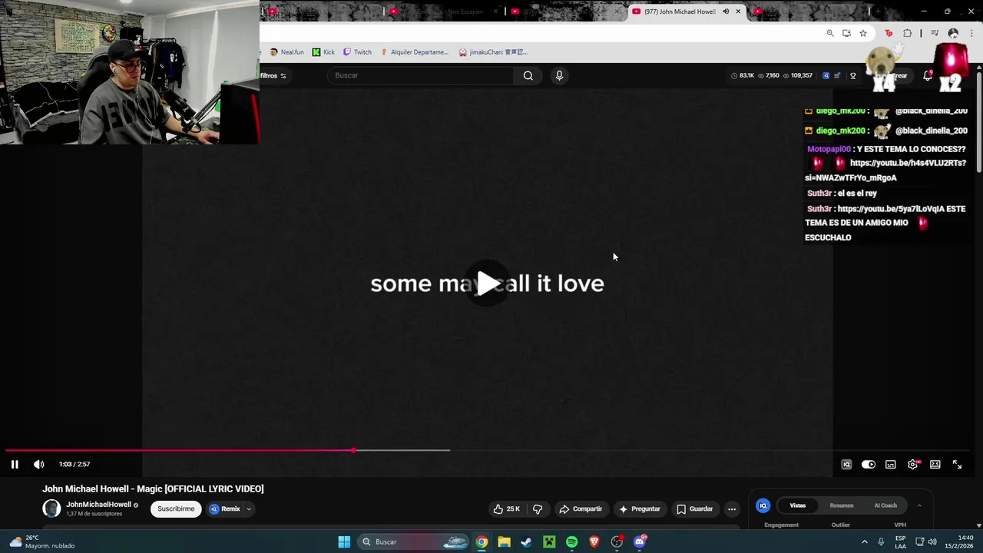Click the IQ icon in player controls
The height and width of the screenshot is (553, 983).
coord(846,464)
